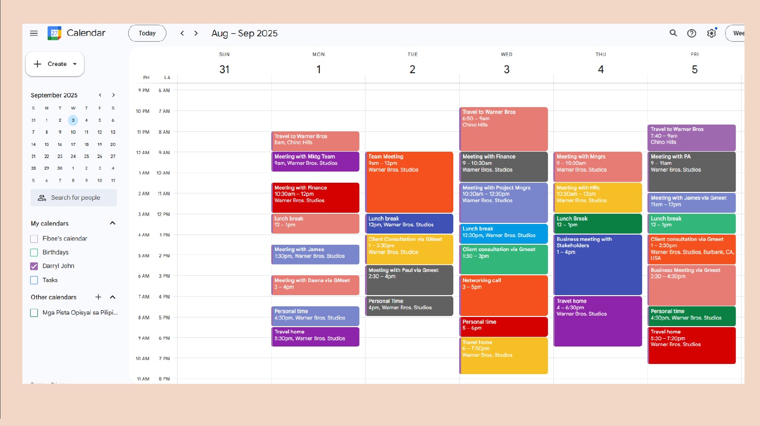This screenshot has width=760, height=426.
Task: Select Tuesday 2 column header
Action: tap(413, 64)
